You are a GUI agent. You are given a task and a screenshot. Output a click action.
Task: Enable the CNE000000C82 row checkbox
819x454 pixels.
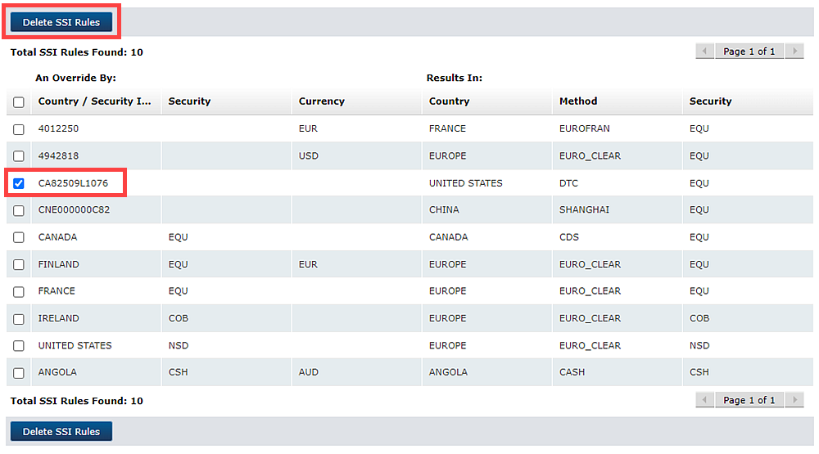pyautogui.click(x=19, y=210)
